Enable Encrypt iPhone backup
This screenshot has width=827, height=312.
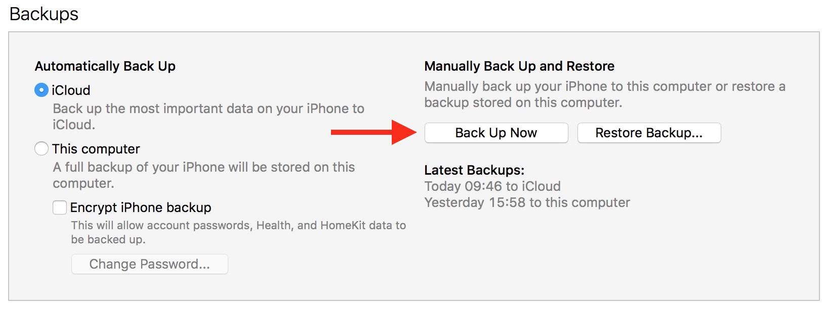[59, 207]
